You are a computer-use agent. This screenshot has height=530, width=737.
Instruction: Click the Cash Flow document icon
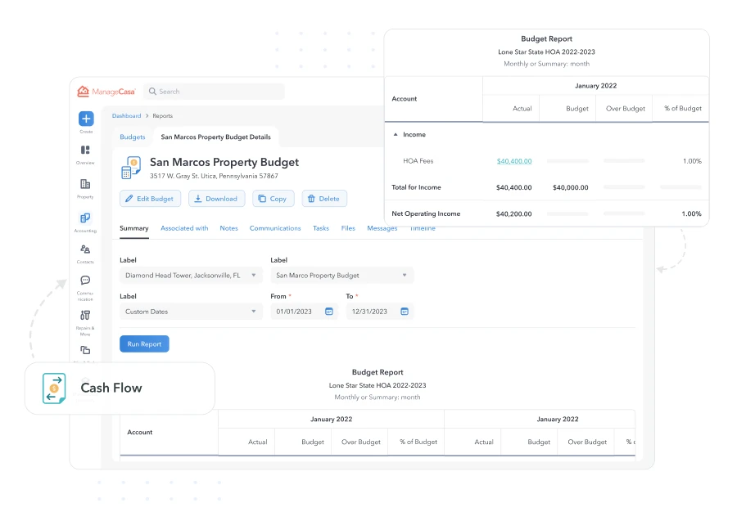coord(54,389)
